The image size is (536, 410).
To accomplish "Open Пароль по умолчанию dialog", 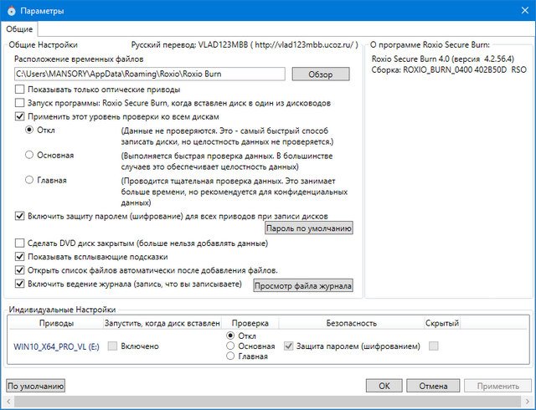I will pyautogui.click(x=309, y=228).
